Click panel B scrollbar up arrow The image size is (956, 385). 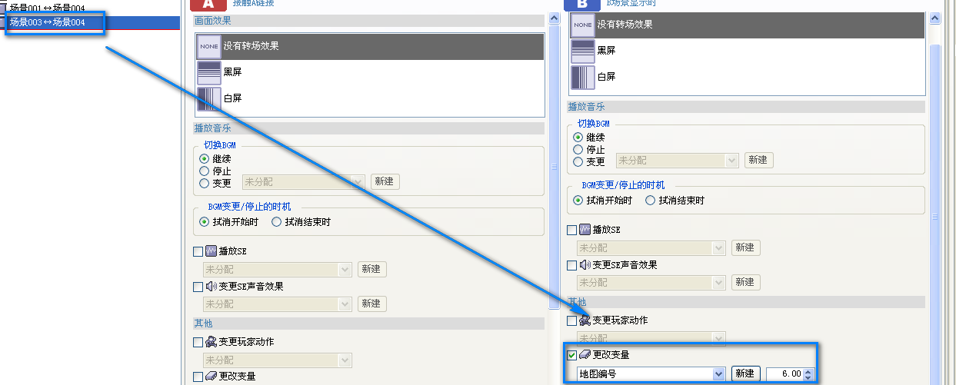935,18
